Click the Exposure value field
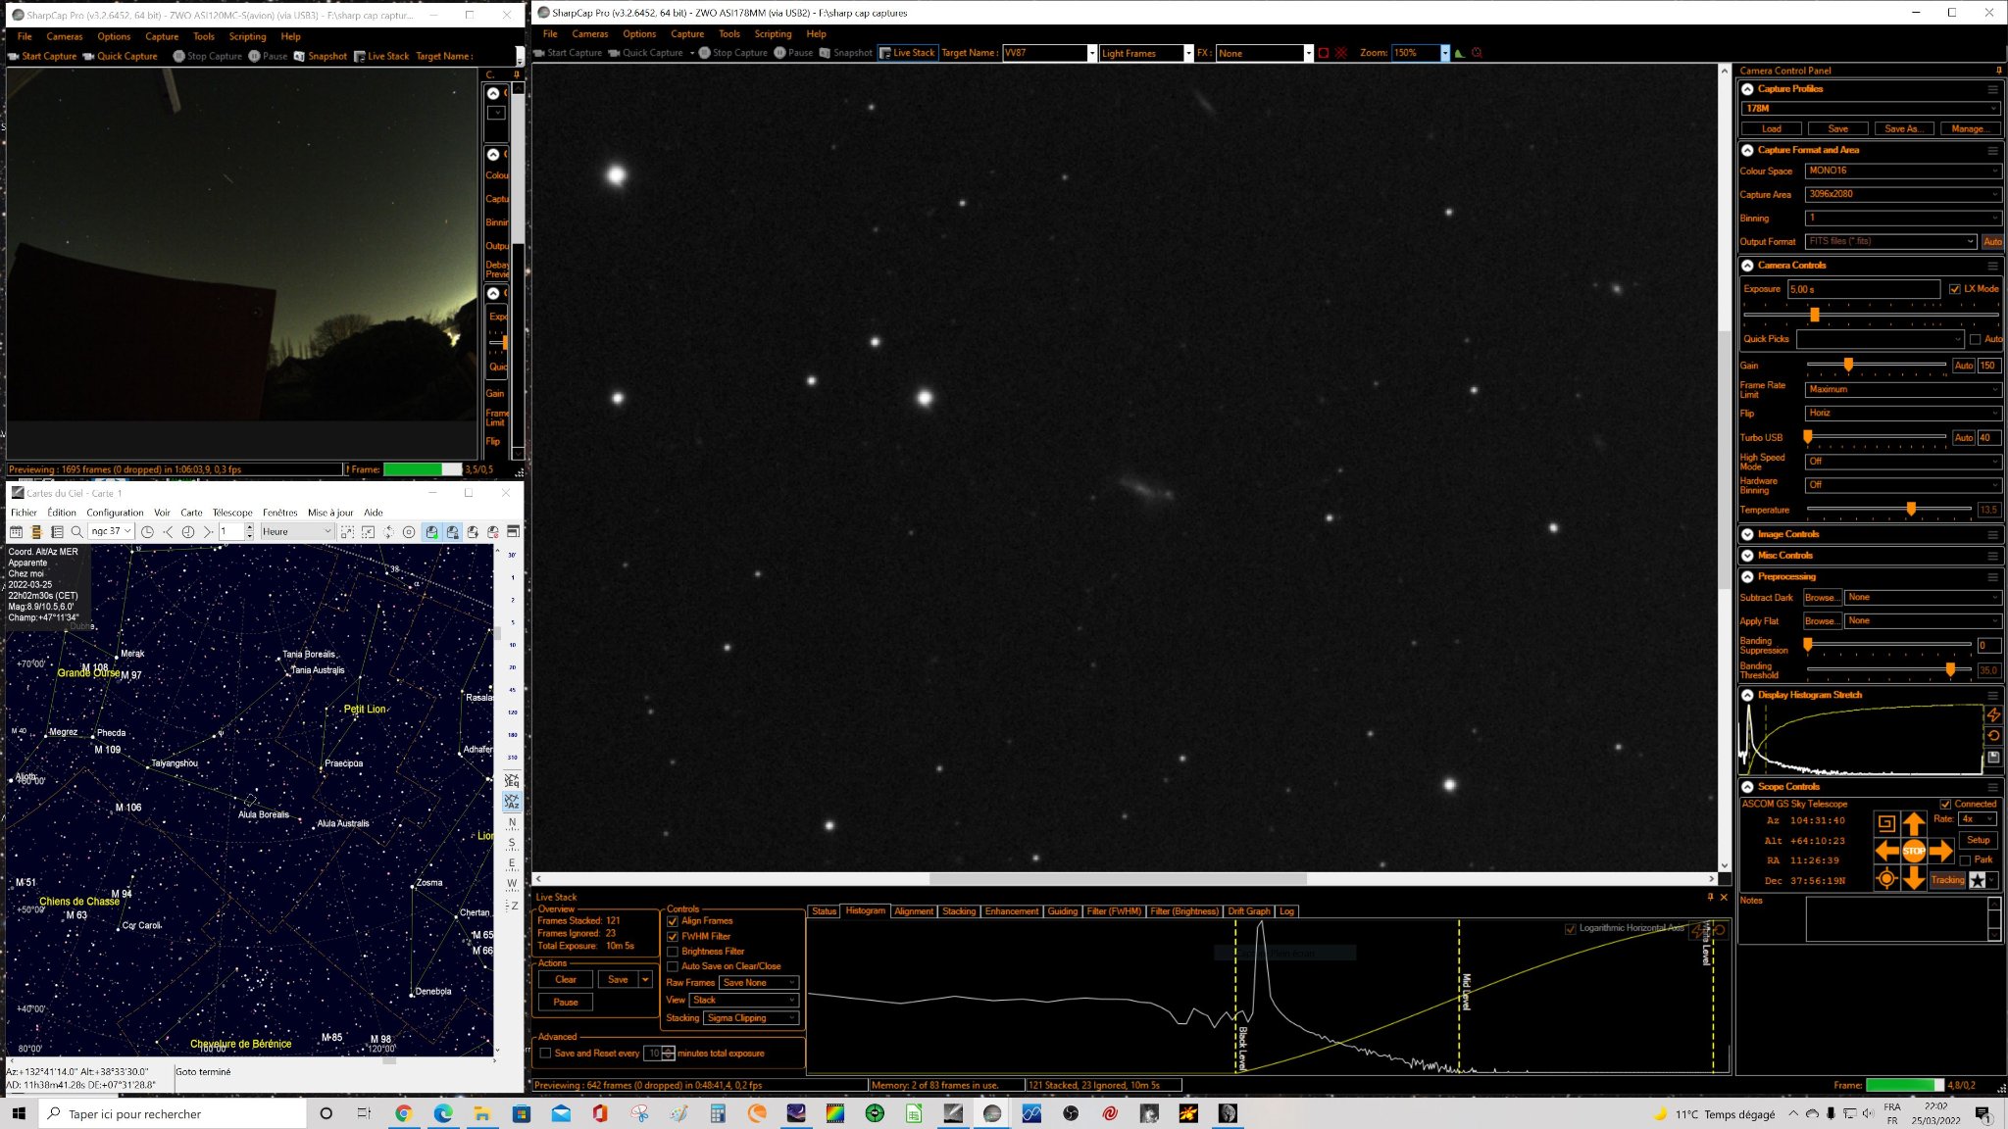Image resolution: width=2008 pixels, height=1129 pixels. tap(1863, 289)
